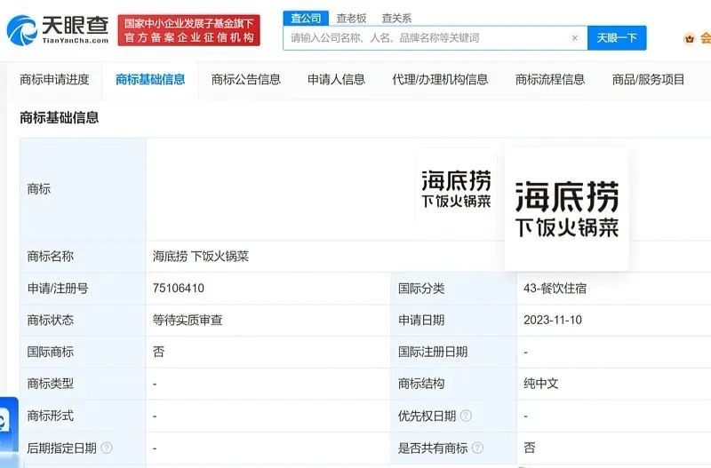Click the 商标形式 label cell
The image size is (711, 468).
point(83,416)
